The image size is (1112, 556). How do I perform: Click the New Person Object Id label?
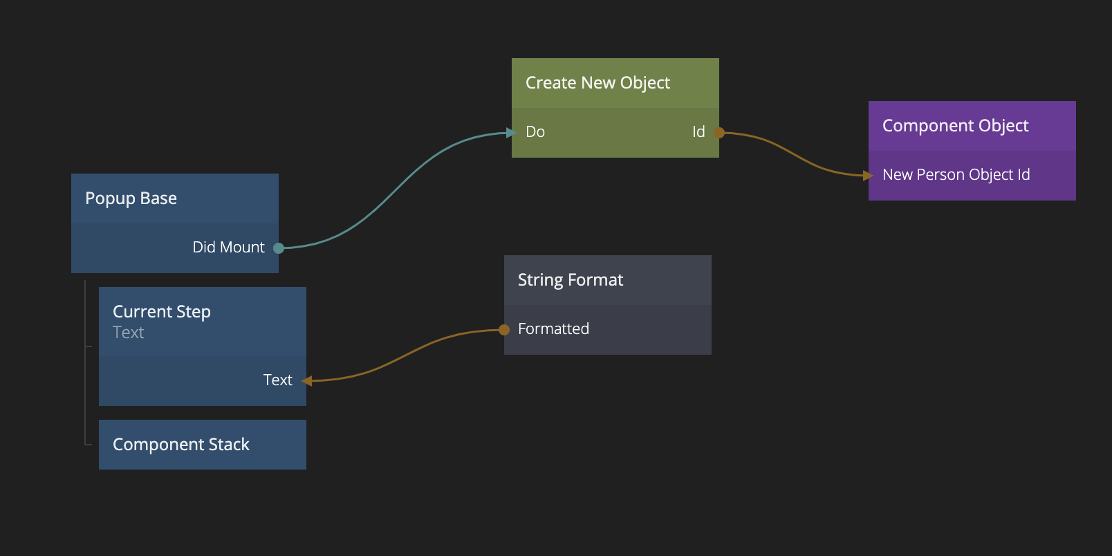point(956,175)
